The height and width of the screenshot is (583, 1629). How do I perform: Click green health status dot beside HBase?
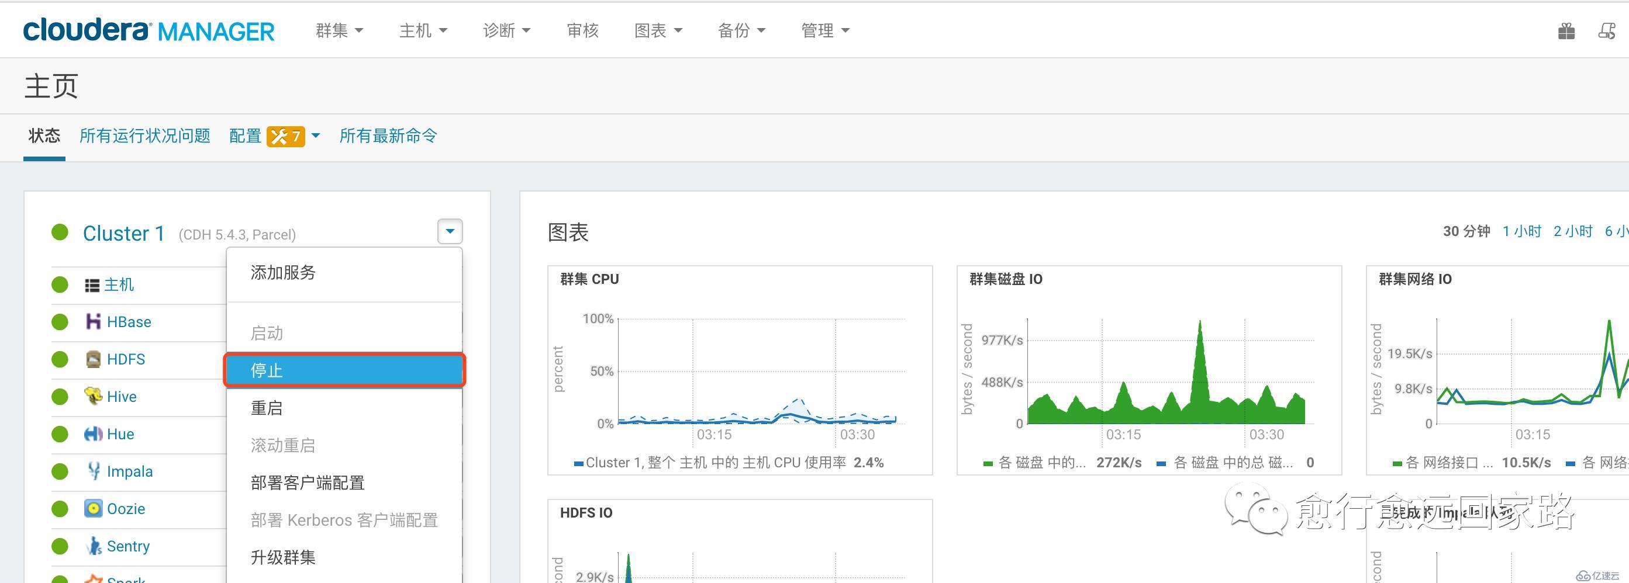pyautogui.click(x=60, y=321)
